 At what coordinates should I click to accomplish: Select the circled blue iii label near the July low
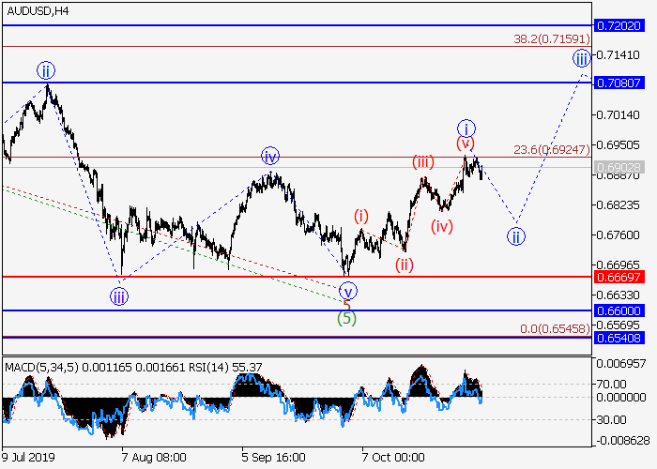[x=119, y=297]
